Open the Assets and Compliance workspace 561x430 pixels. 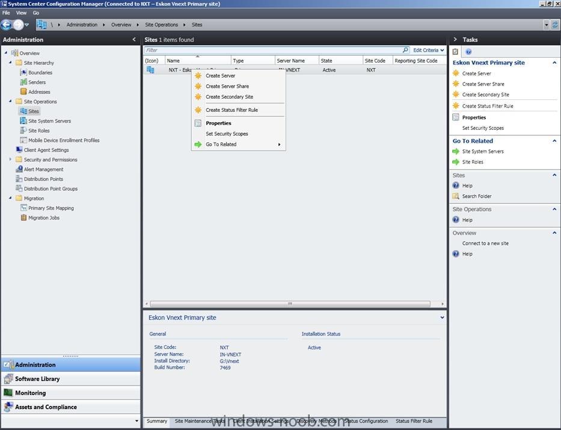[x=70, y=407]
